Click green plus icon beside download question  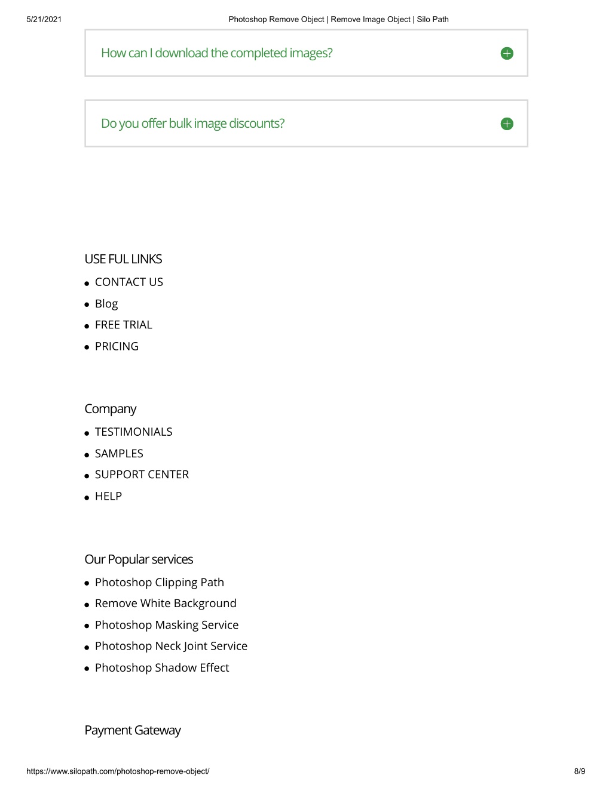[x=507, y=53]
